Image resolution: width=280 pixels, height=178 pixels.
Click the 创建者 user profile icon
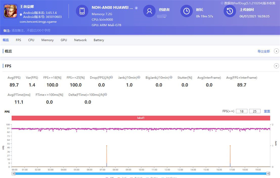149,11
